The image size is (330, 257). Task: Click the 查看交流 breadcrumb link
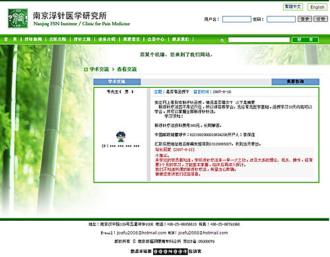point(127,69)
